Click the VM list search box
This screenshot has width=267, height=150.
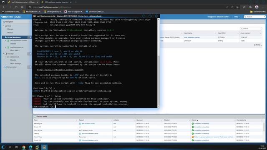click(251, 29)
